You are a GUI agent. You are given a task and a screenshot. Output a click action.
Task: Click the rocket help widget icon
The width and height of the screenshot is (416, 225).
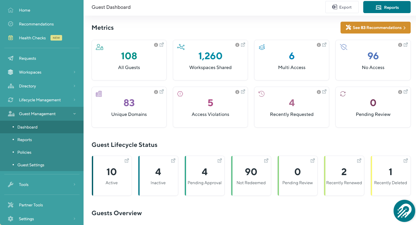(x=404, y=211)
